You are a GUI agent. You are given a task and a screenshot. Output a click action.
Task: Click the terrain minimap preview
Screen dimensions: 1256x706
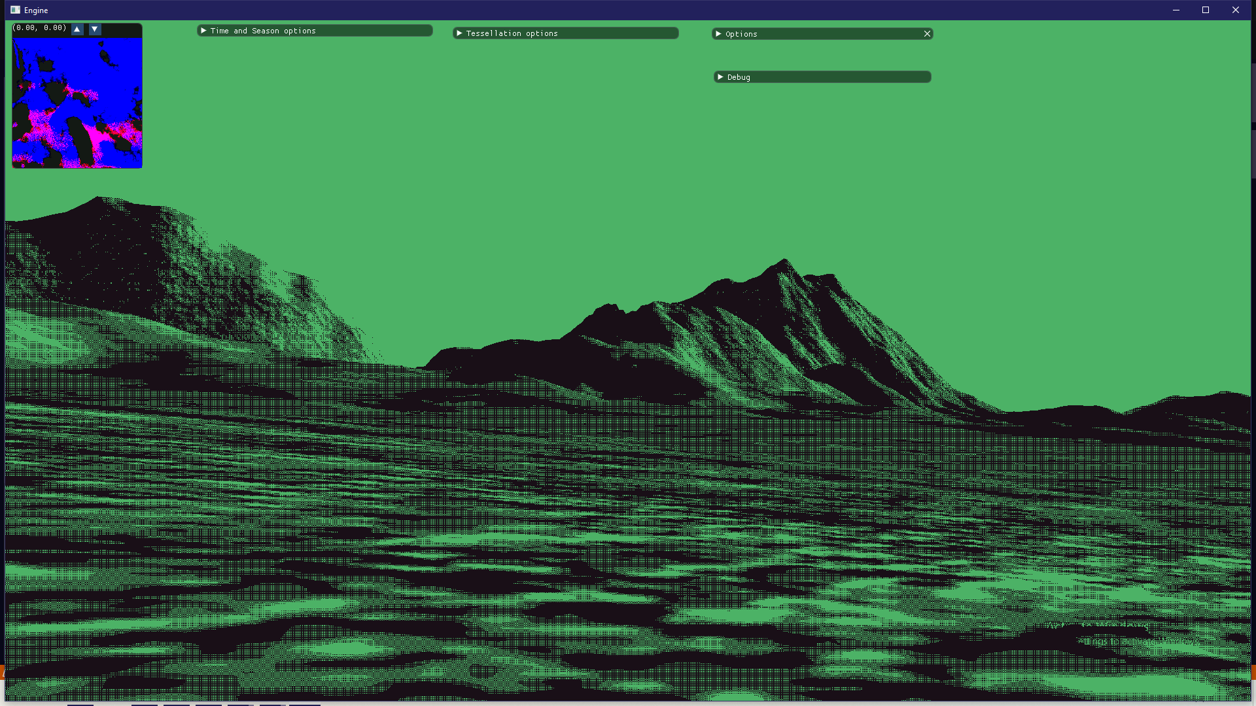(77, 103)
